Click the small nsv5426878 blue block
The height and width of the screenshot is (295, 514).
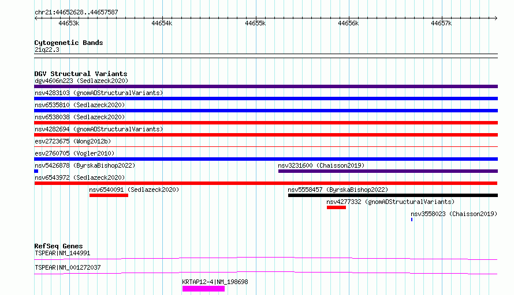tap(36, 171)
